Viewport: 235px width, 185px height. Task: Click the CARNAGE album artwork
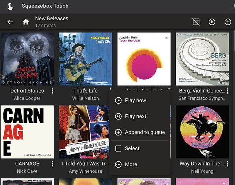pyautogui.click(x=27, y=132)
